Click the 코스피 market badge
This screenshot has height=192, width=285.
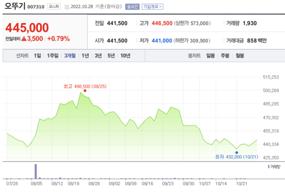coord(54,6)
